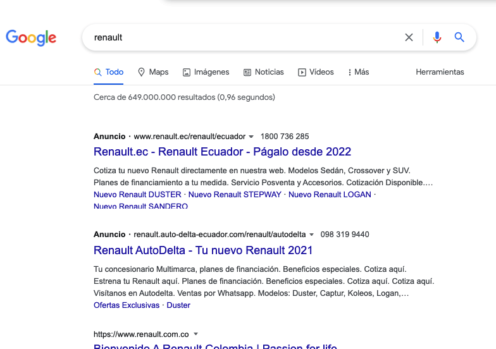
Task: Clear the search box with the X icon
Action: 409,37
